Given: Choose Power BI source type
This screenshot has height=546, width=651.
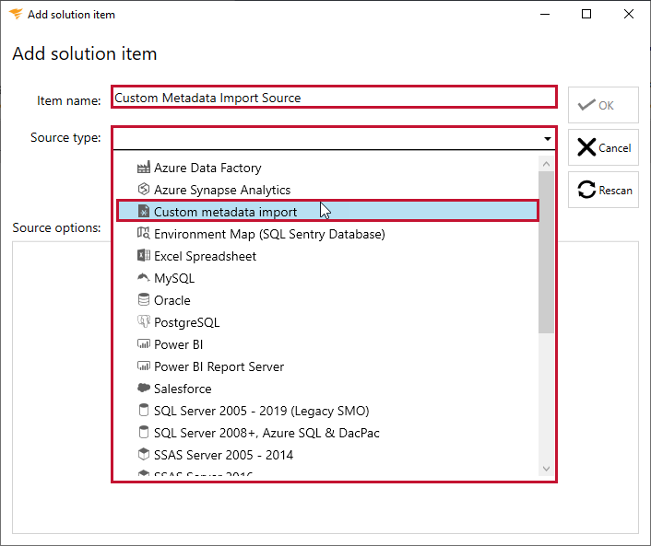Looking at the screenshot, I should (x=327, y=344).
